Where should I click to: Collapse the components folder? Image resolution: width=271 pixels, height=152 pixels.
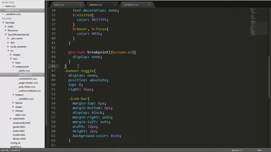(x=13, y=67)
